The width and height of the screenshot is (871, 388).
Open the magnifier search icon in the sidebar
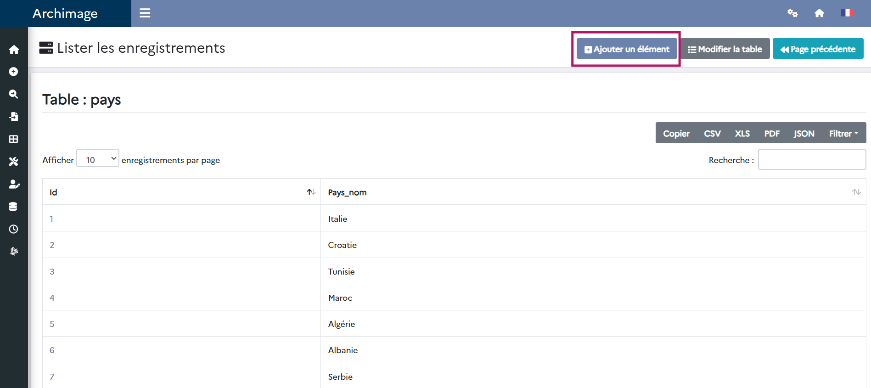(14, 94)
